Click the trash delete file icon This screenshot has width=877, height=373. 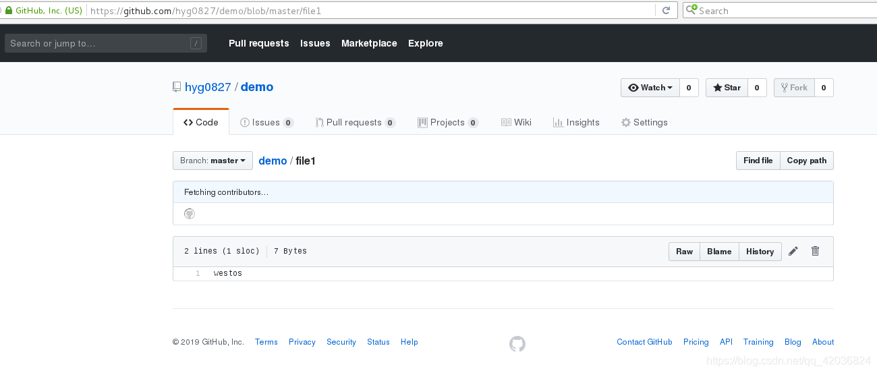click(815, 251)
